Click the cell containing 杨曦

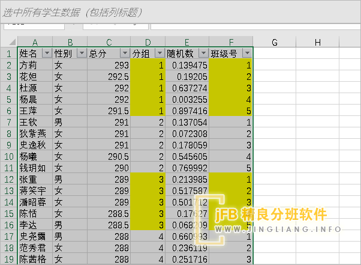pyautogui.click(x=35, y=156)
